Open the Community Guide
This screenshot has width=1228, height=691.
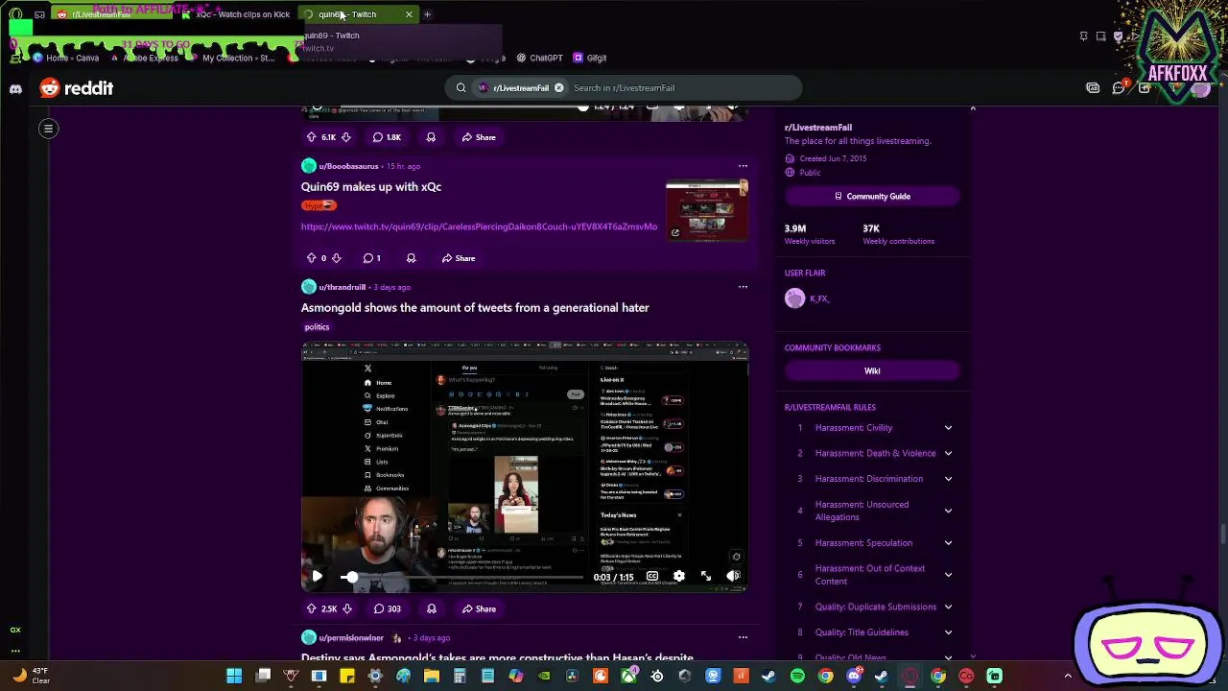872,197
